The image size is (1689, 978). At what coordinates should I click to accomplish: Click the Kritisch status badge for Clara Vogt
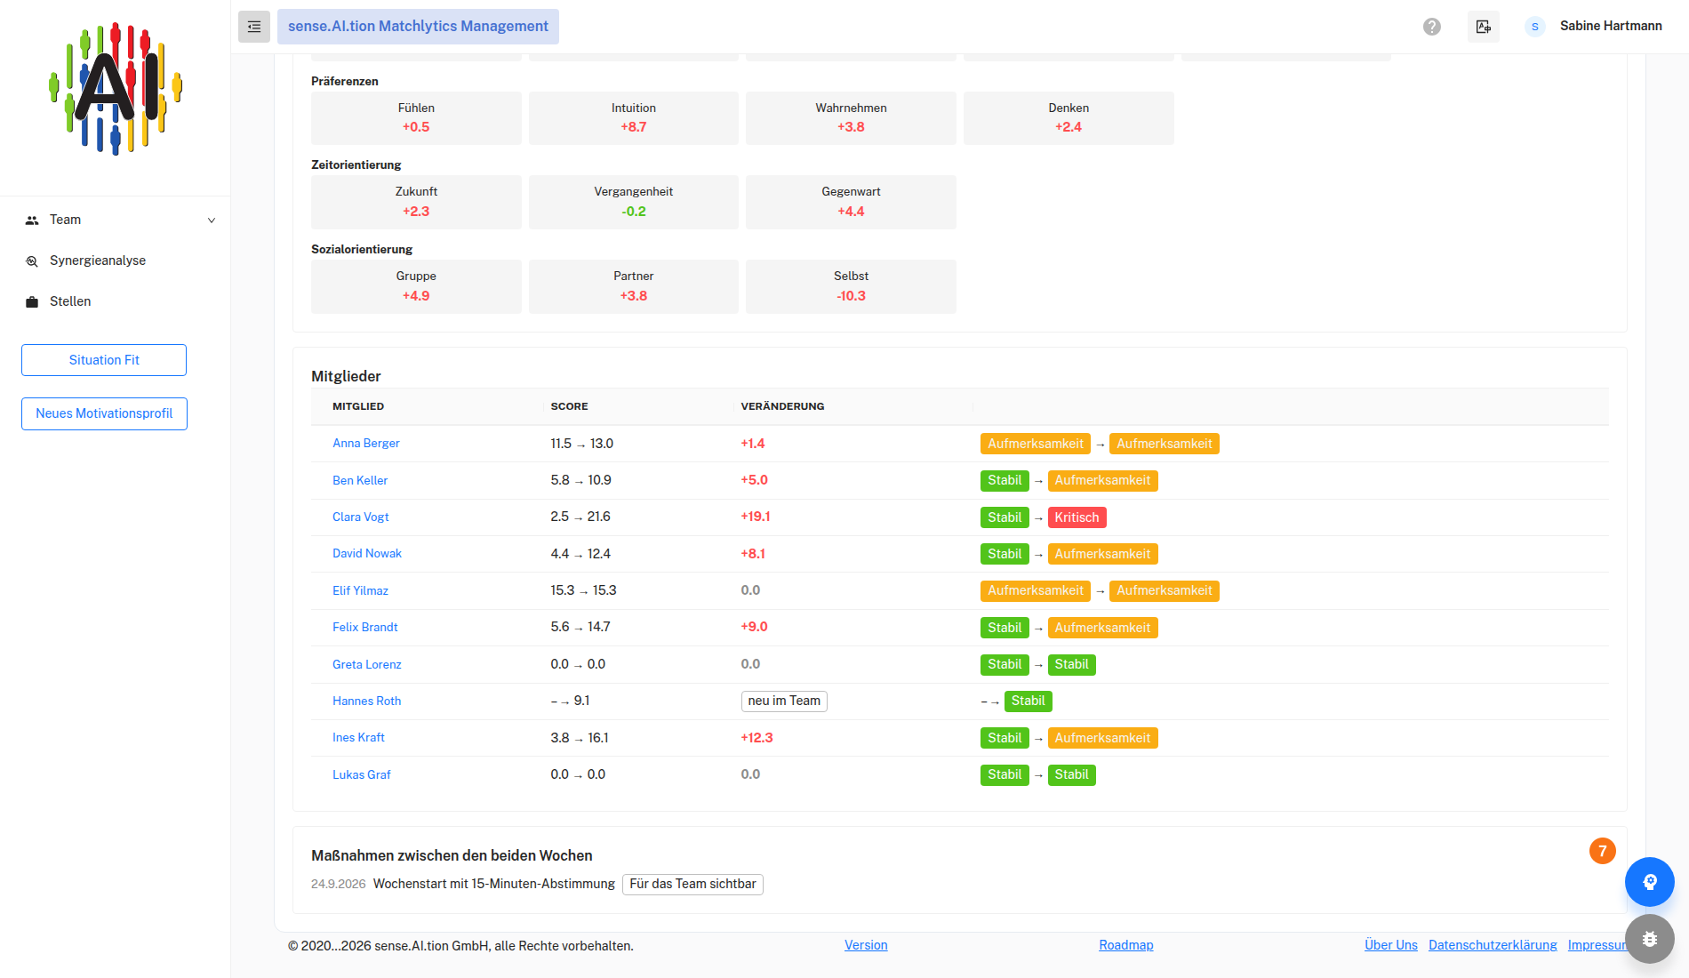tap(1077, 517)
